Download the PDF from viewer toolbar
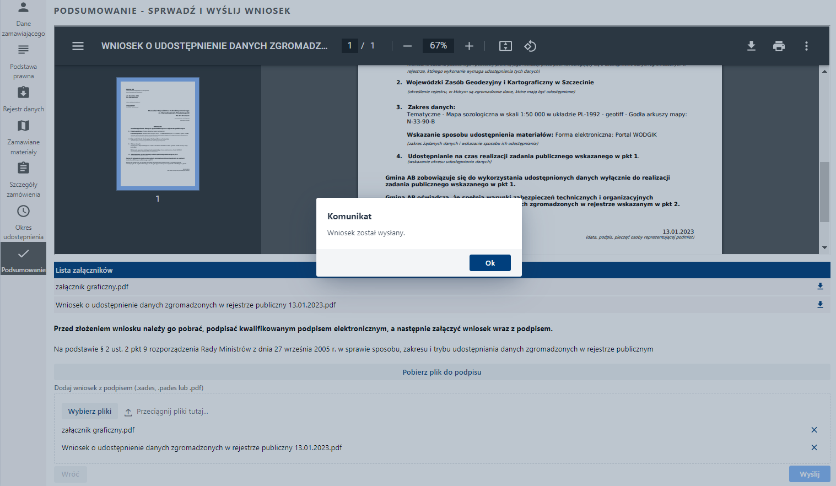Screen dimensions: 836x486 [751, 46]
